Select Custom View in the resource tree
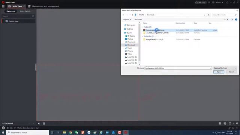The width and height of the screenshot is (240, 135). pos(18,21)
